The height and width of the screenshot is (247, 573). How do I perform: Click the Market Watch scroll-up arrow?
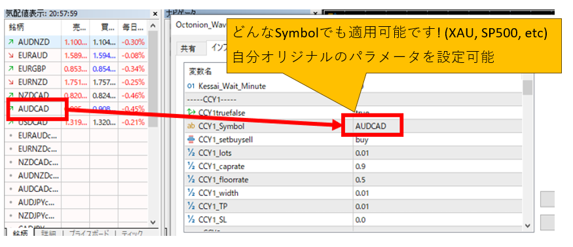point(153,26)
